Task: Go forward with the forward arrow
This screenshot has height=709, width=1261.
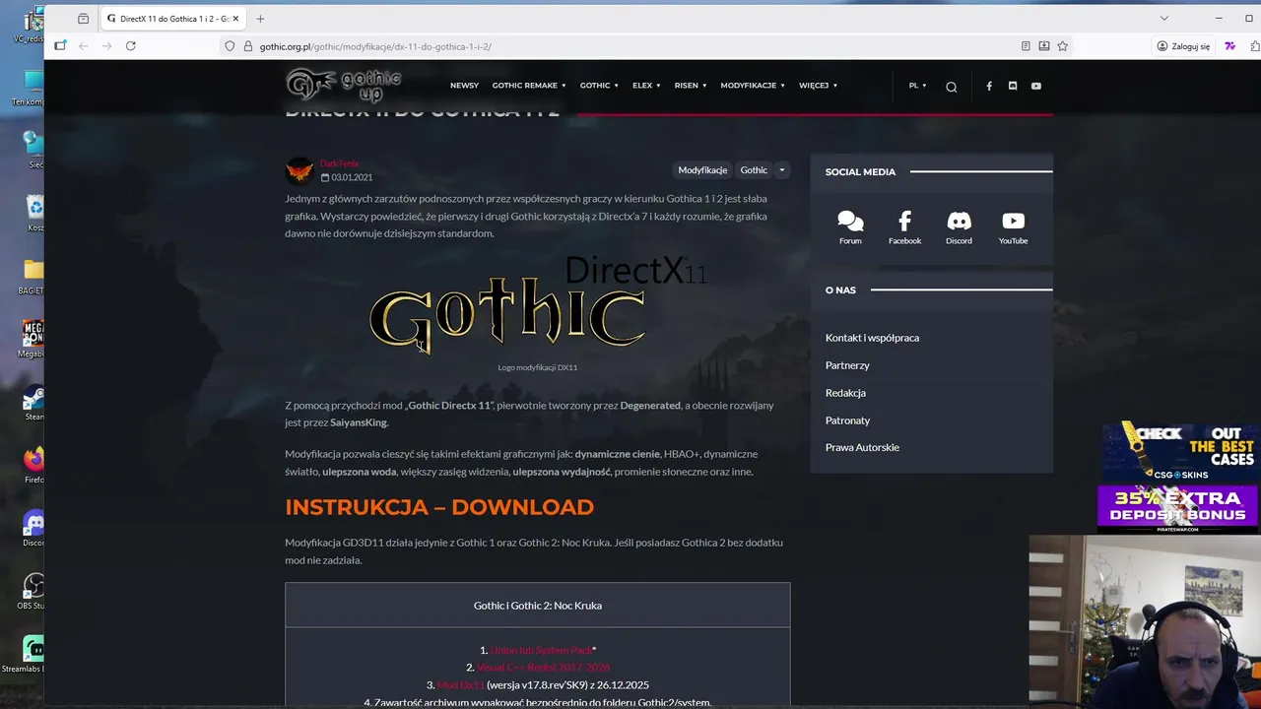Action: [106, 45]
